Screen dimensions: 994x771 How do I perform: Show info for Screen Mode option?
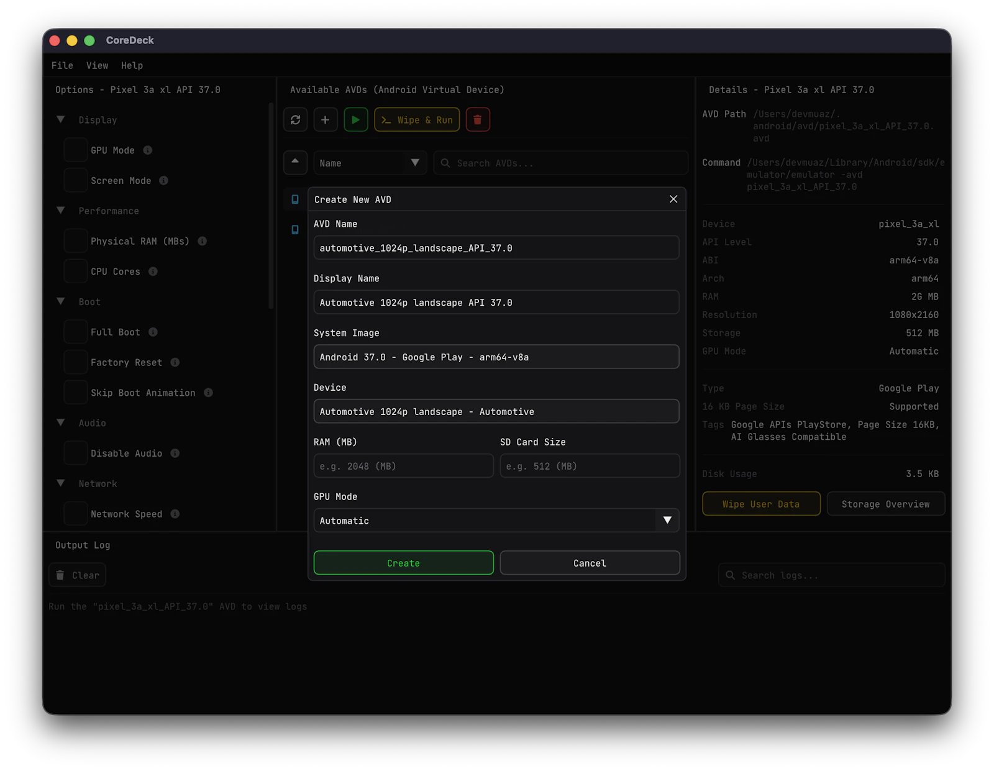point(163,181)
